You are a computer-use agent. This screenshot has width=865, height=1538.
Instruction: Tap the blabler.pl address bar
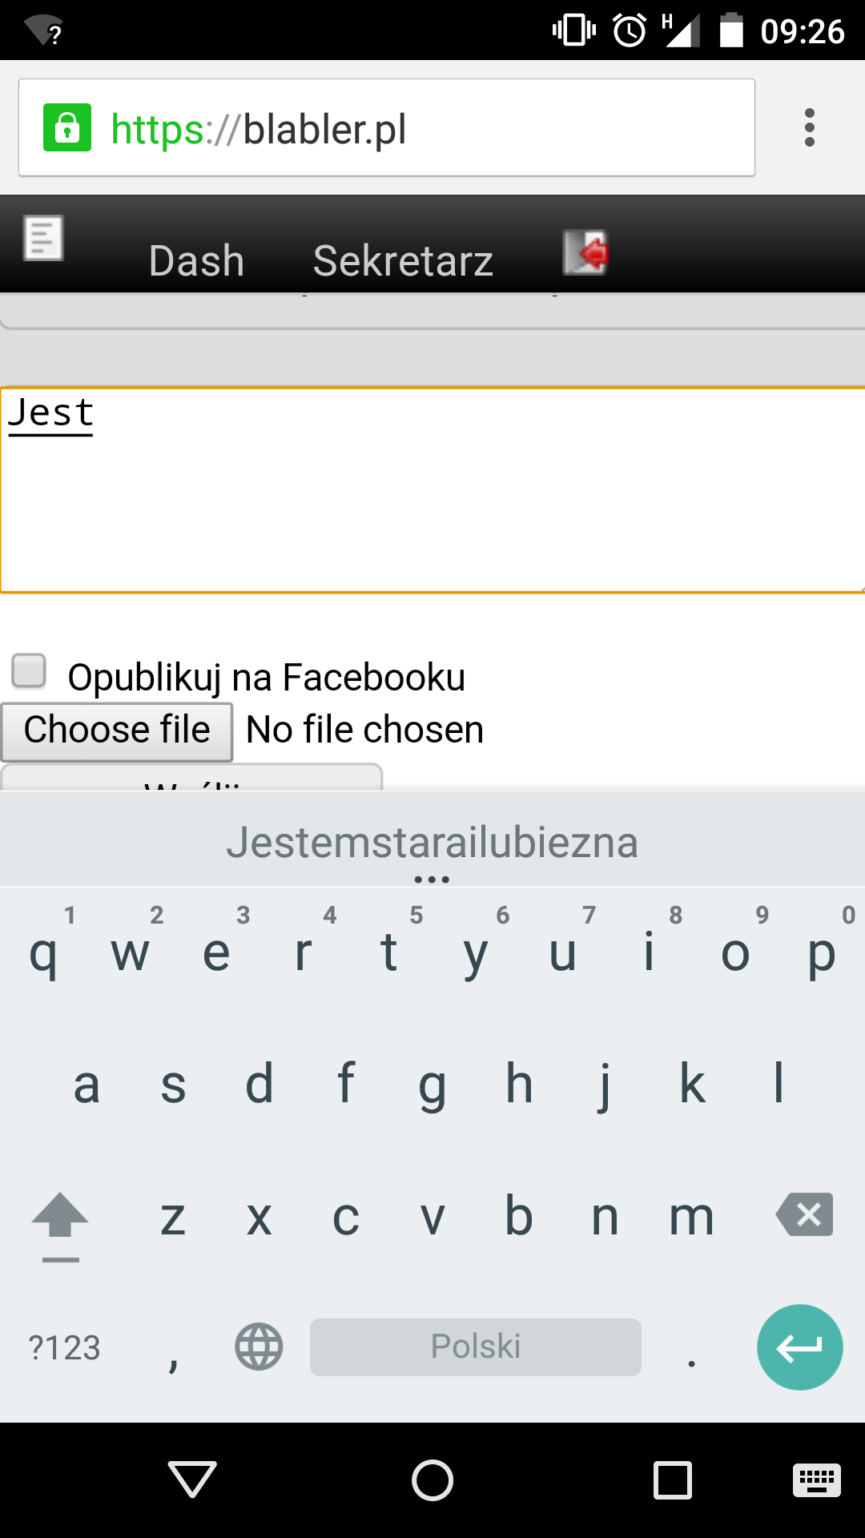(387, 127)
